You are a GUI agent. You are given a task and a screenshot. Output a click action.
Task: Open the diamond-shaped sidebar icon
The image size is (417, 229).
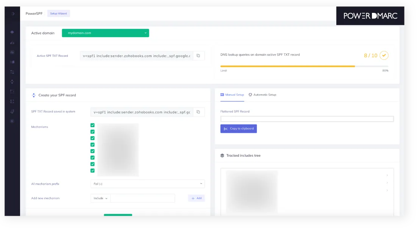[12, 32]
